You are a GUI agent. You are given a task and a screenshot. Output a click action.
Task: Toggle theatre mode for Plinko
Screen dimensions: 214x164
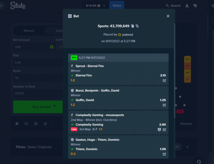point(27,124)
